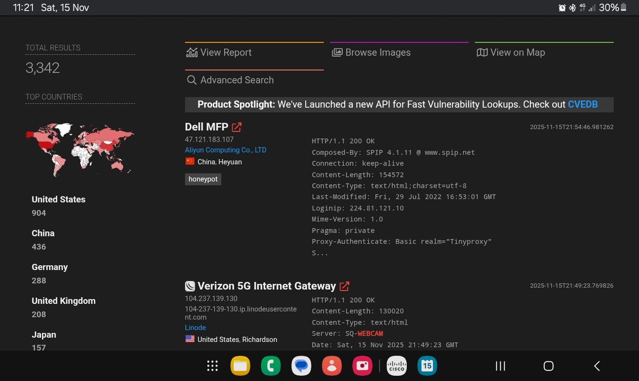Click the chart icon in View Report

tap(192, 53)
